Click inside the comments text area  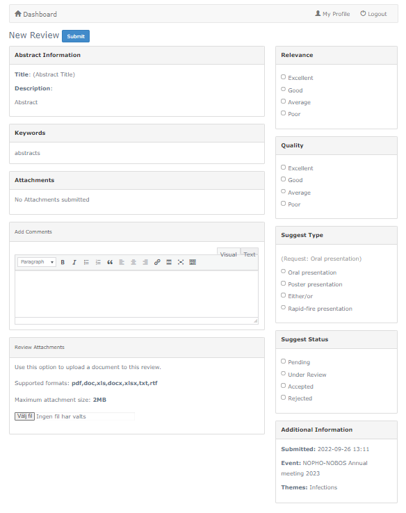136,294
